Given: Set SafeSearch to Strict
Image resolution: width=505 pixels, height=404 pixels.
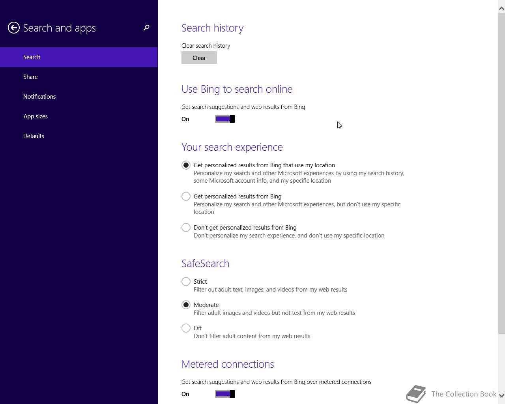Looking at the screenshot, I should 186,282.
